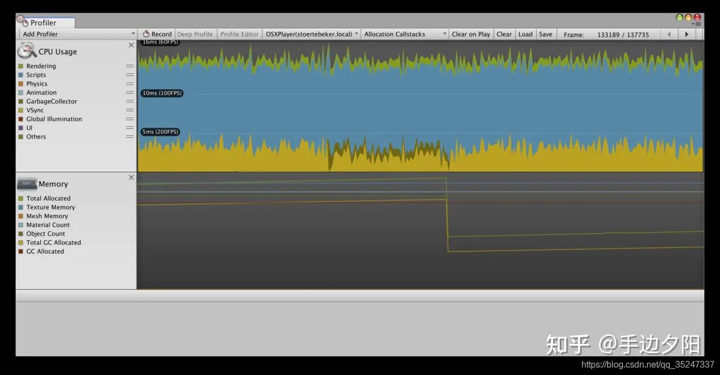Toggle Clear on Play
720x375 pixels.
tap(471, 34)
